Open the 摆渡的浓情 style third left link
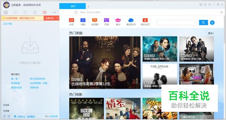 pos(16,87)
